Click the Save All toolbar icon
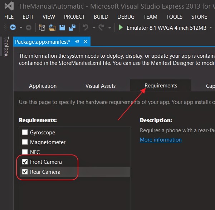 coord(72,28)
